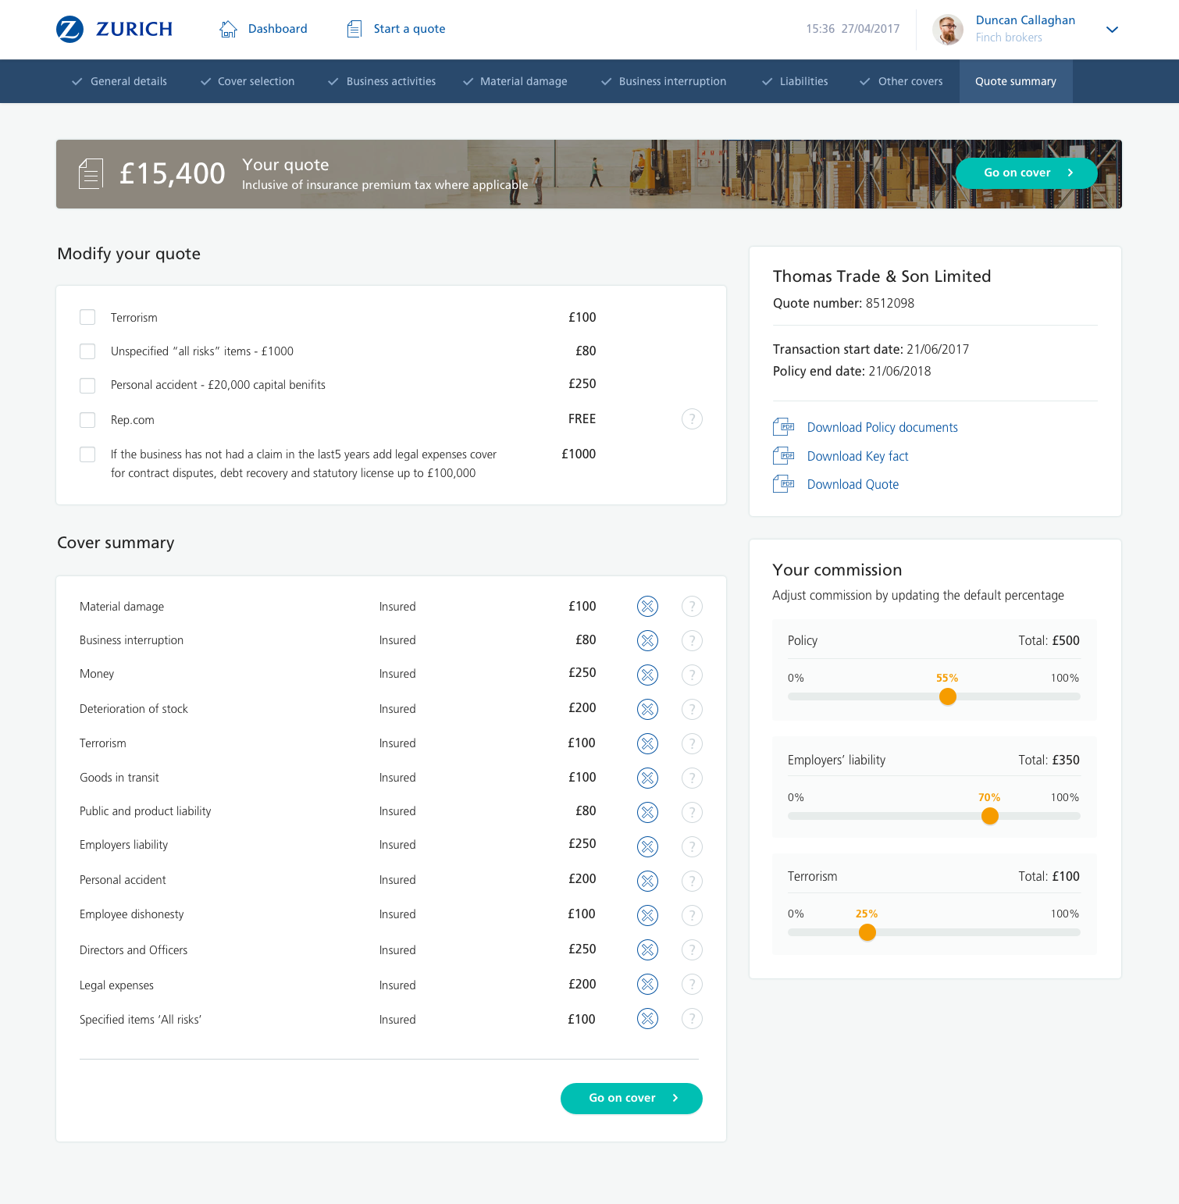
Task: Remove Employers liability cover
Action: (x=647, y=846)
